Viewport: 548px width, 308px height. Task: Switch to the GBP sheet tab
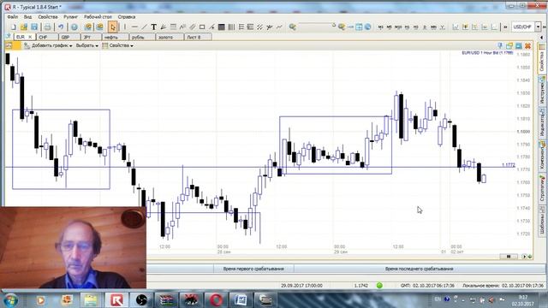coord(69,37)
